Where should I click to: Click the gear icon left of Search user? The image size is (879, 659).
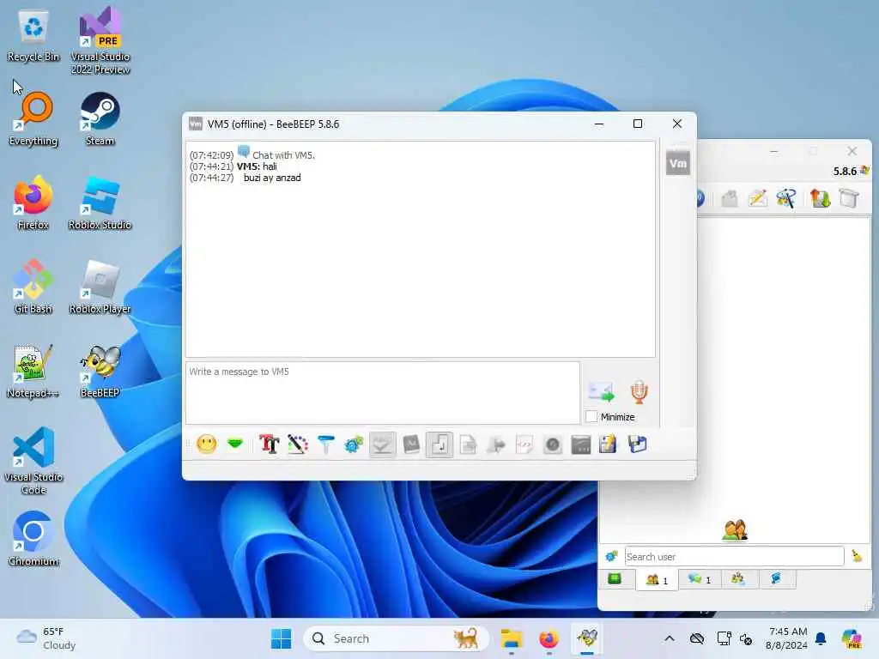coord(611,556)
